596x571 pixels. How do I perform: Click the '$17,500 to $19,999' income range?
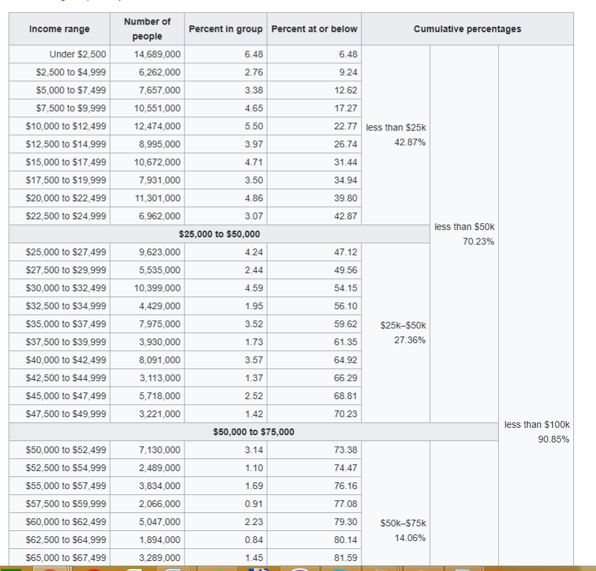point(66,181)
